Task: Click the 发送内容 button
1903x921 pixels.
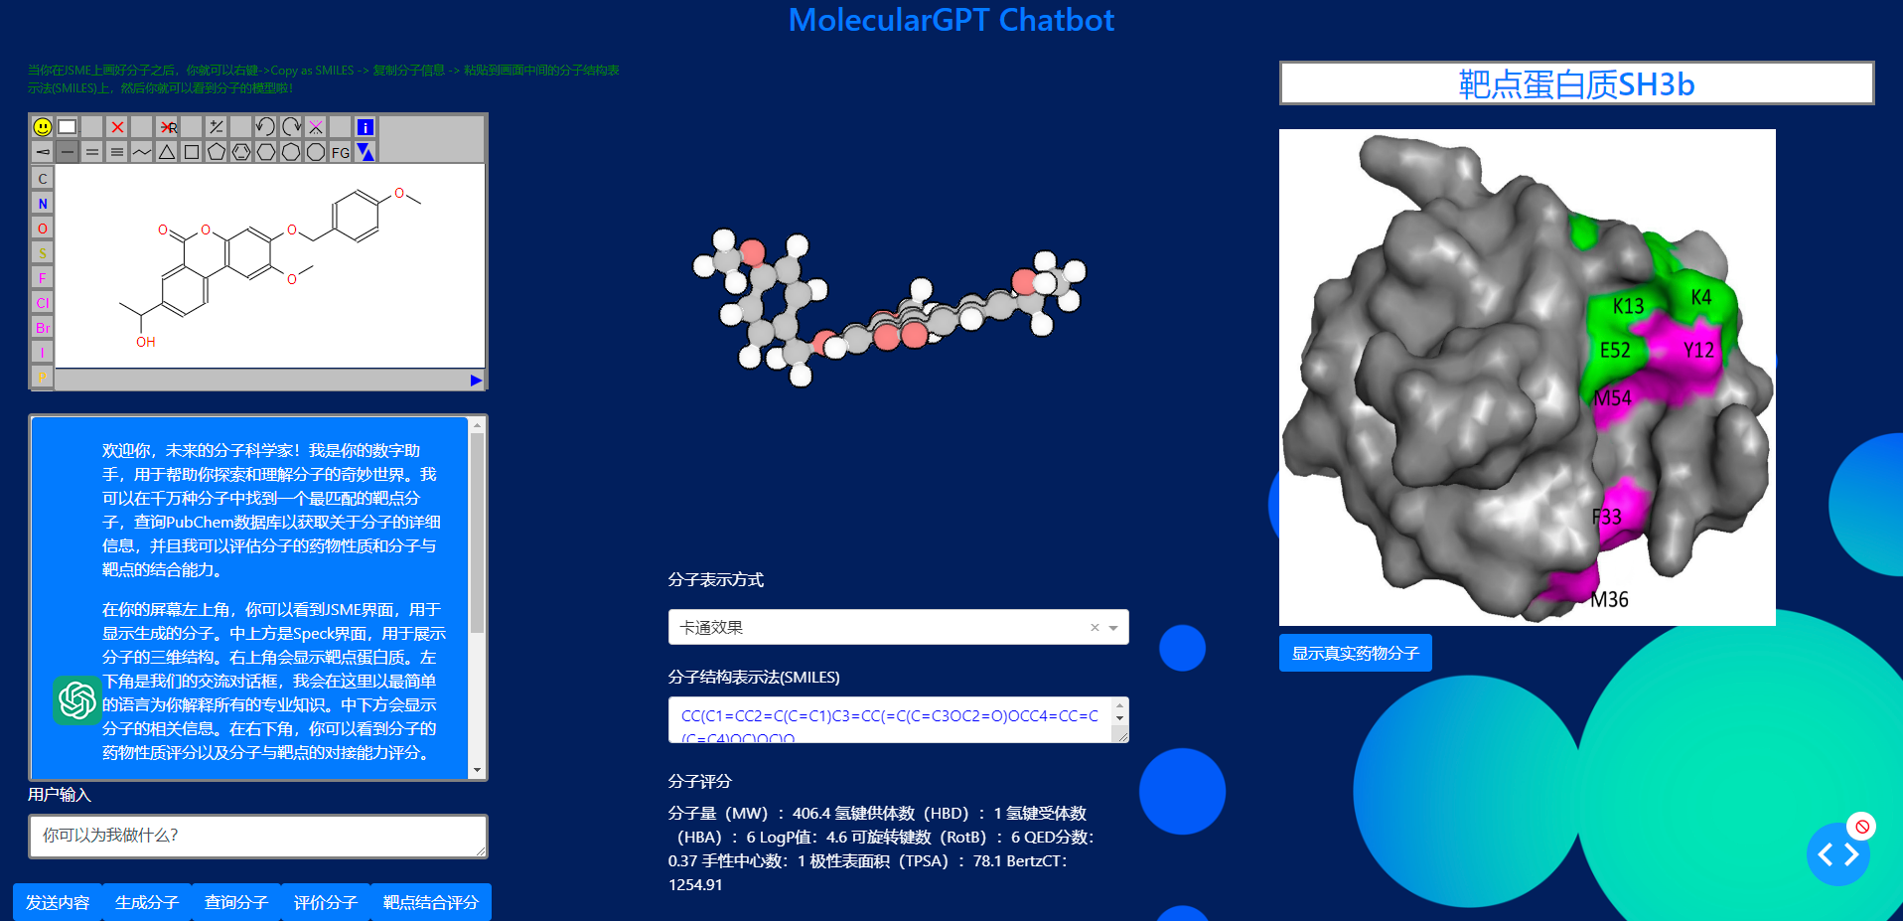Action: click(x=58, y=902)
